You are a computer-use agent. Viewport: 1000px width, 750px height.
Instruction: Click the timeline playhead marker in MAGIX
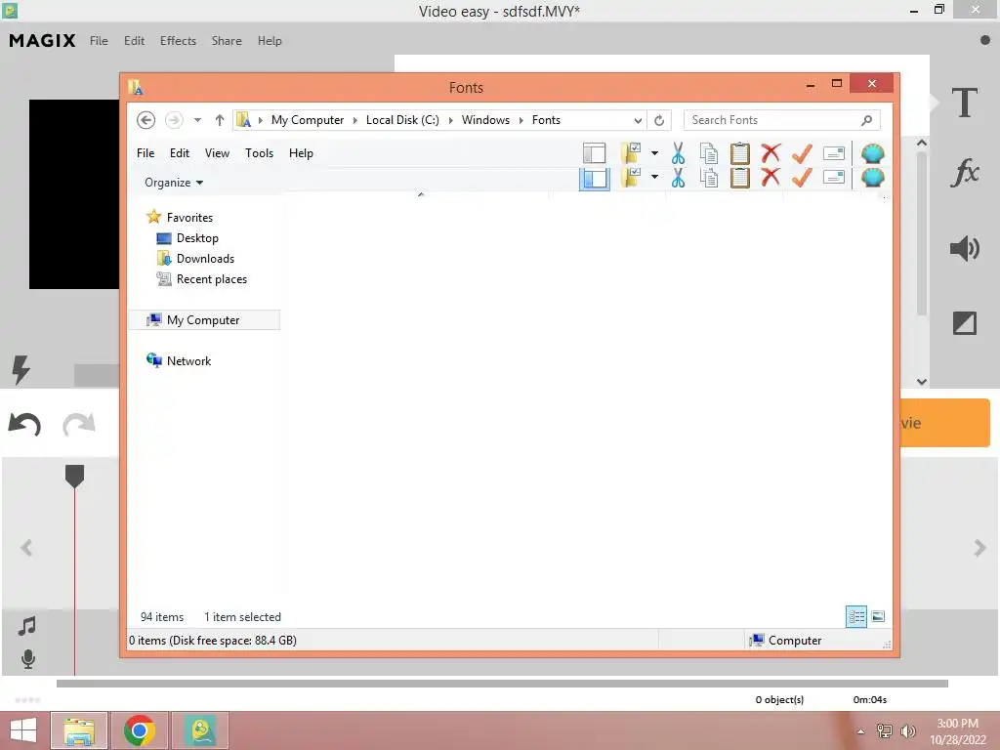tap(74, 477)
